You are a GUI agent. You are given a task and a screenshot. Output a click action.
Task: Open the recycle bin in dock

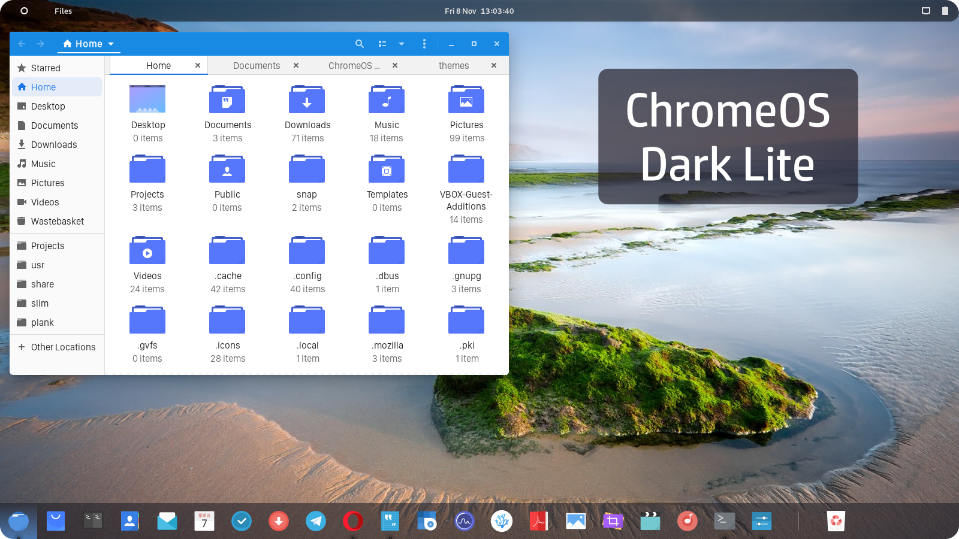point(836,521)
